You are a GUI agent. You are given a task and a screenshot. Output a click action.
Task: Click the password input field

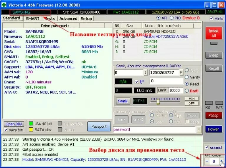[x=154, y=129]
